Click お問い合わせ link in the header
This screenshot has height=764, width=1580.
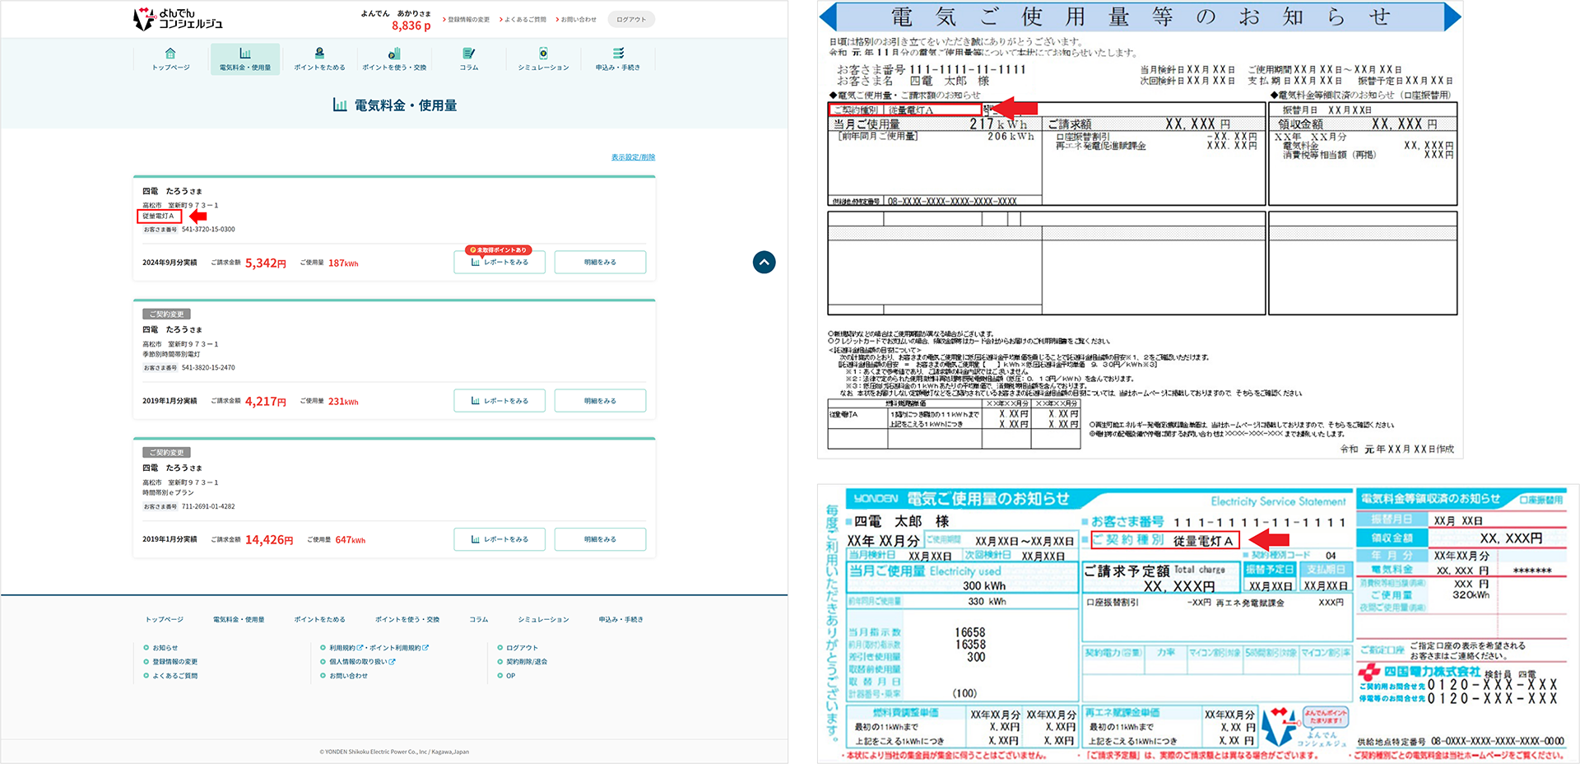[x=576, y=19]
